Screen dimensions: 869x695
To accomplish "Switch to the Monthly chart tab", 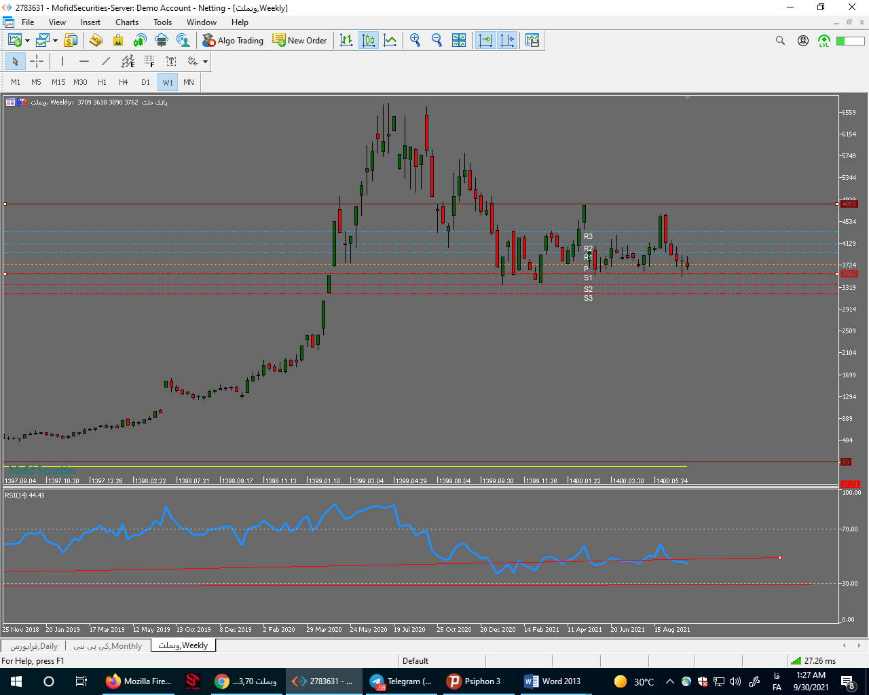I will pyautogui.click(x=107, y=646).
